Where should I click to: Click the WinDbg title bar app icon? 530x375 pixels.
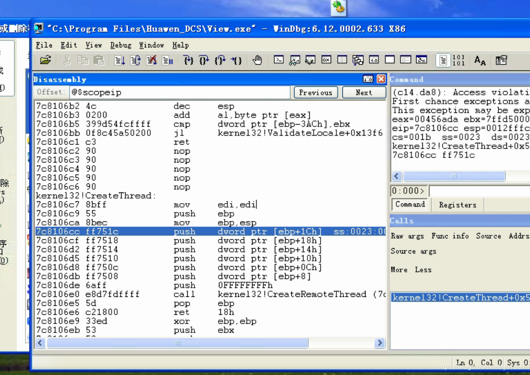[x=38, y=29]
